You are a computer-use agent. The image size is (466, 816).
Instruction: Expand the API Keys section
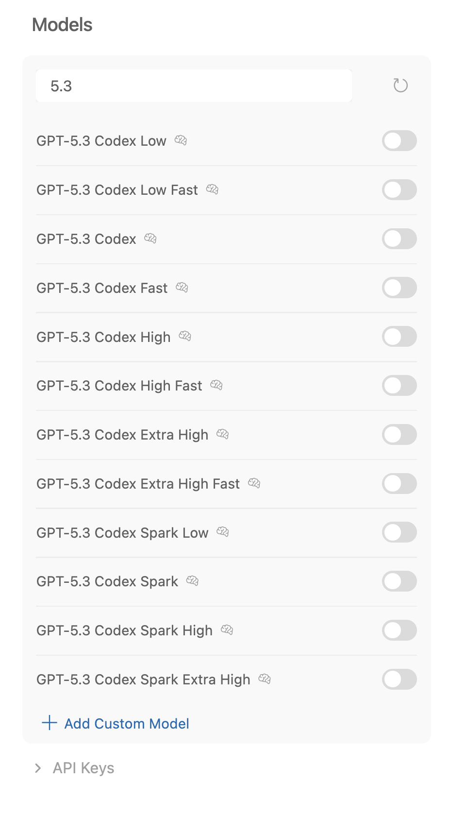pyautogui.click(x=38, y=768)
